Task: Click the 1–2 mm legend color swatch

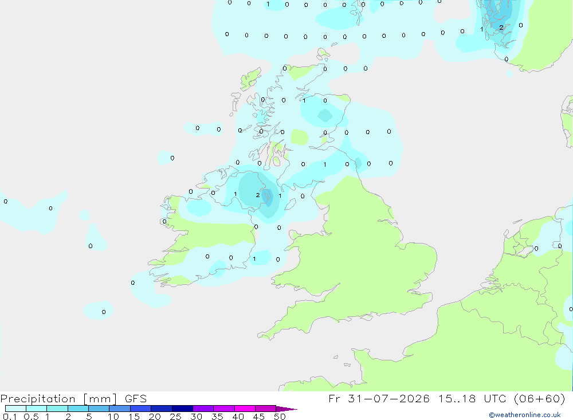Action: point(57,409)
